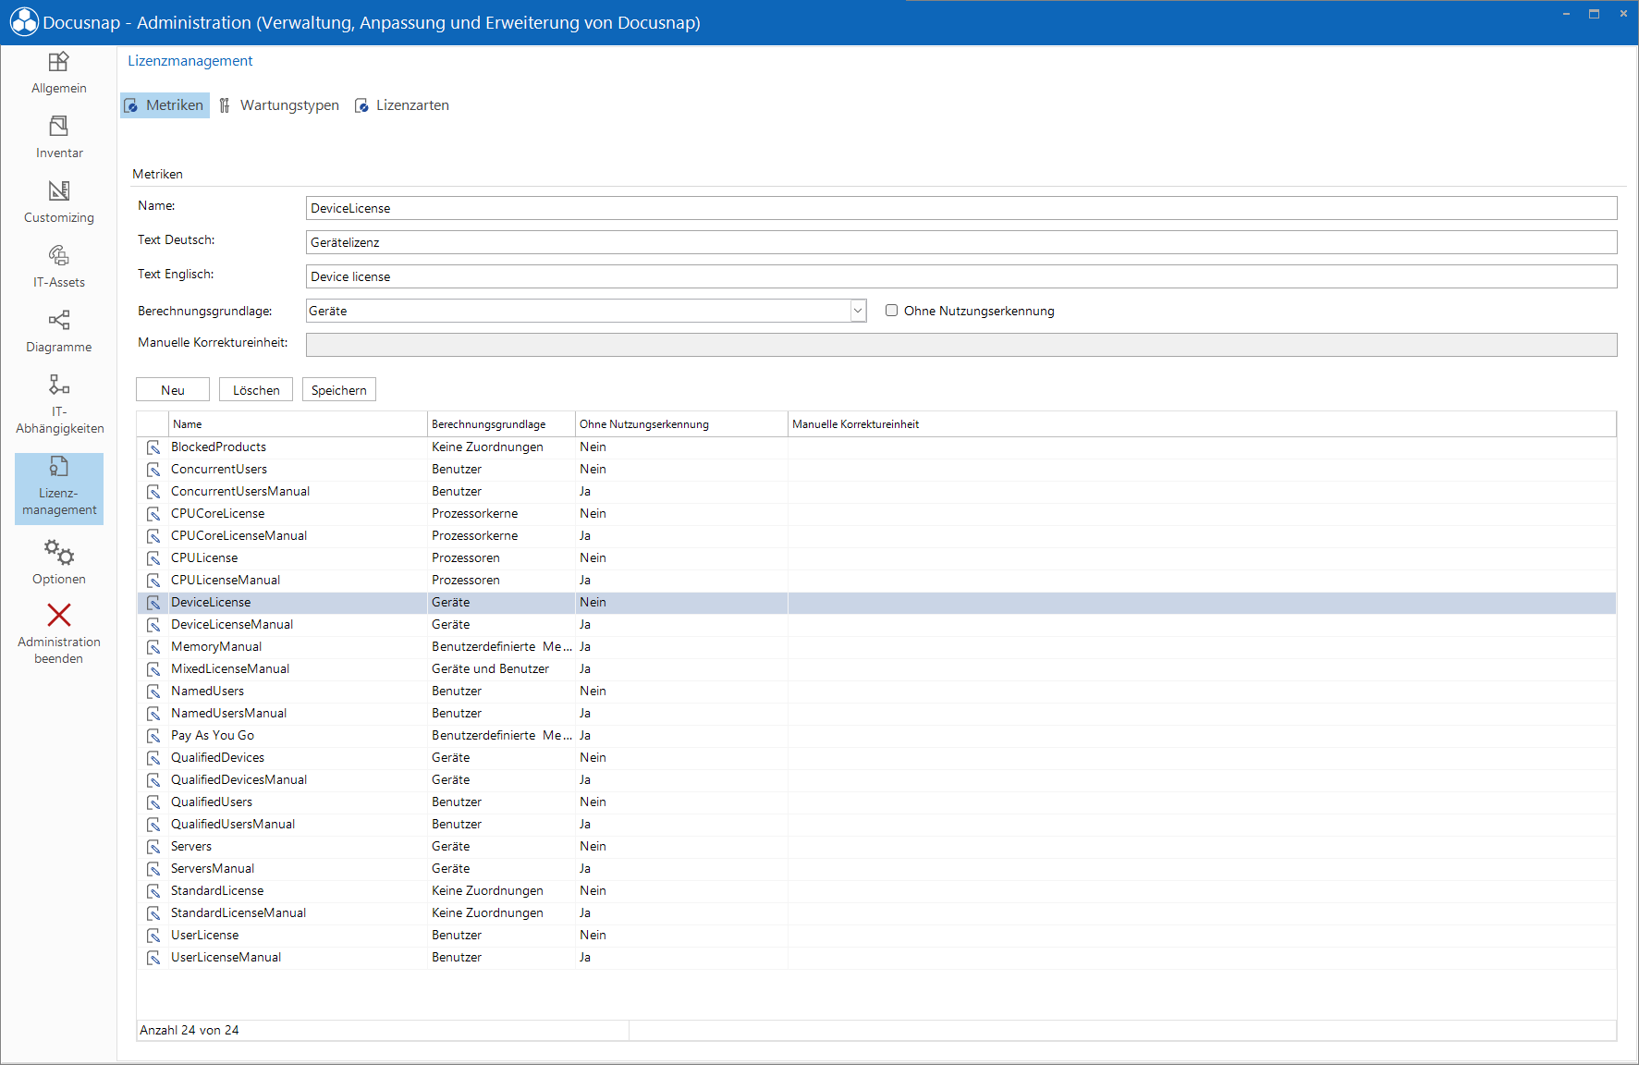The height and width of the screenshot is (1065, 1639).
Task: Open the Inventar sidebar section
Action: pyautogui.click(x=59, y=138)
